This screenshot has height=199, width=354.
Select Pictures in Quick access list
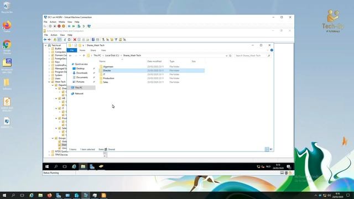[x=80, y=82]
